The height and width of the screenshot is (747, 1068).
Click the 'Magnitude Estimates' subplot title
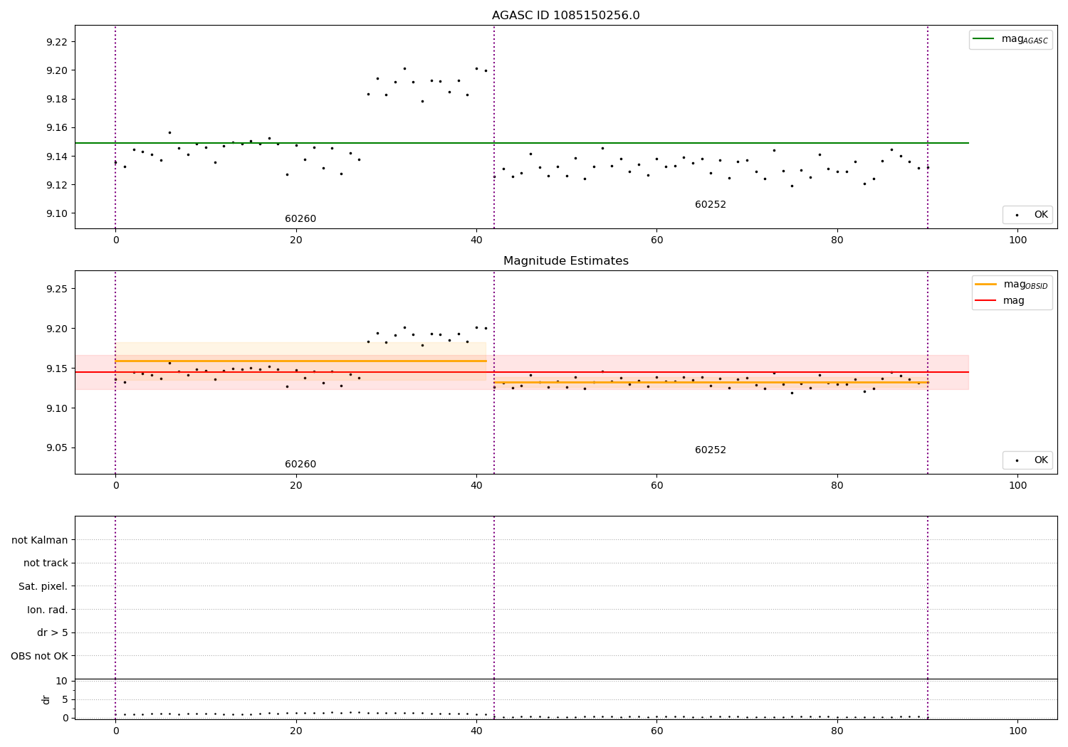(565, 261)
